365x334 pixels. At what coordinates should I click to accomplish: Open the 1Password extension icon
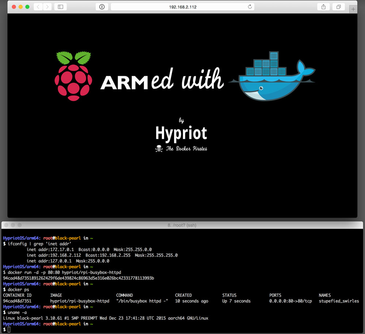point(102,7)
